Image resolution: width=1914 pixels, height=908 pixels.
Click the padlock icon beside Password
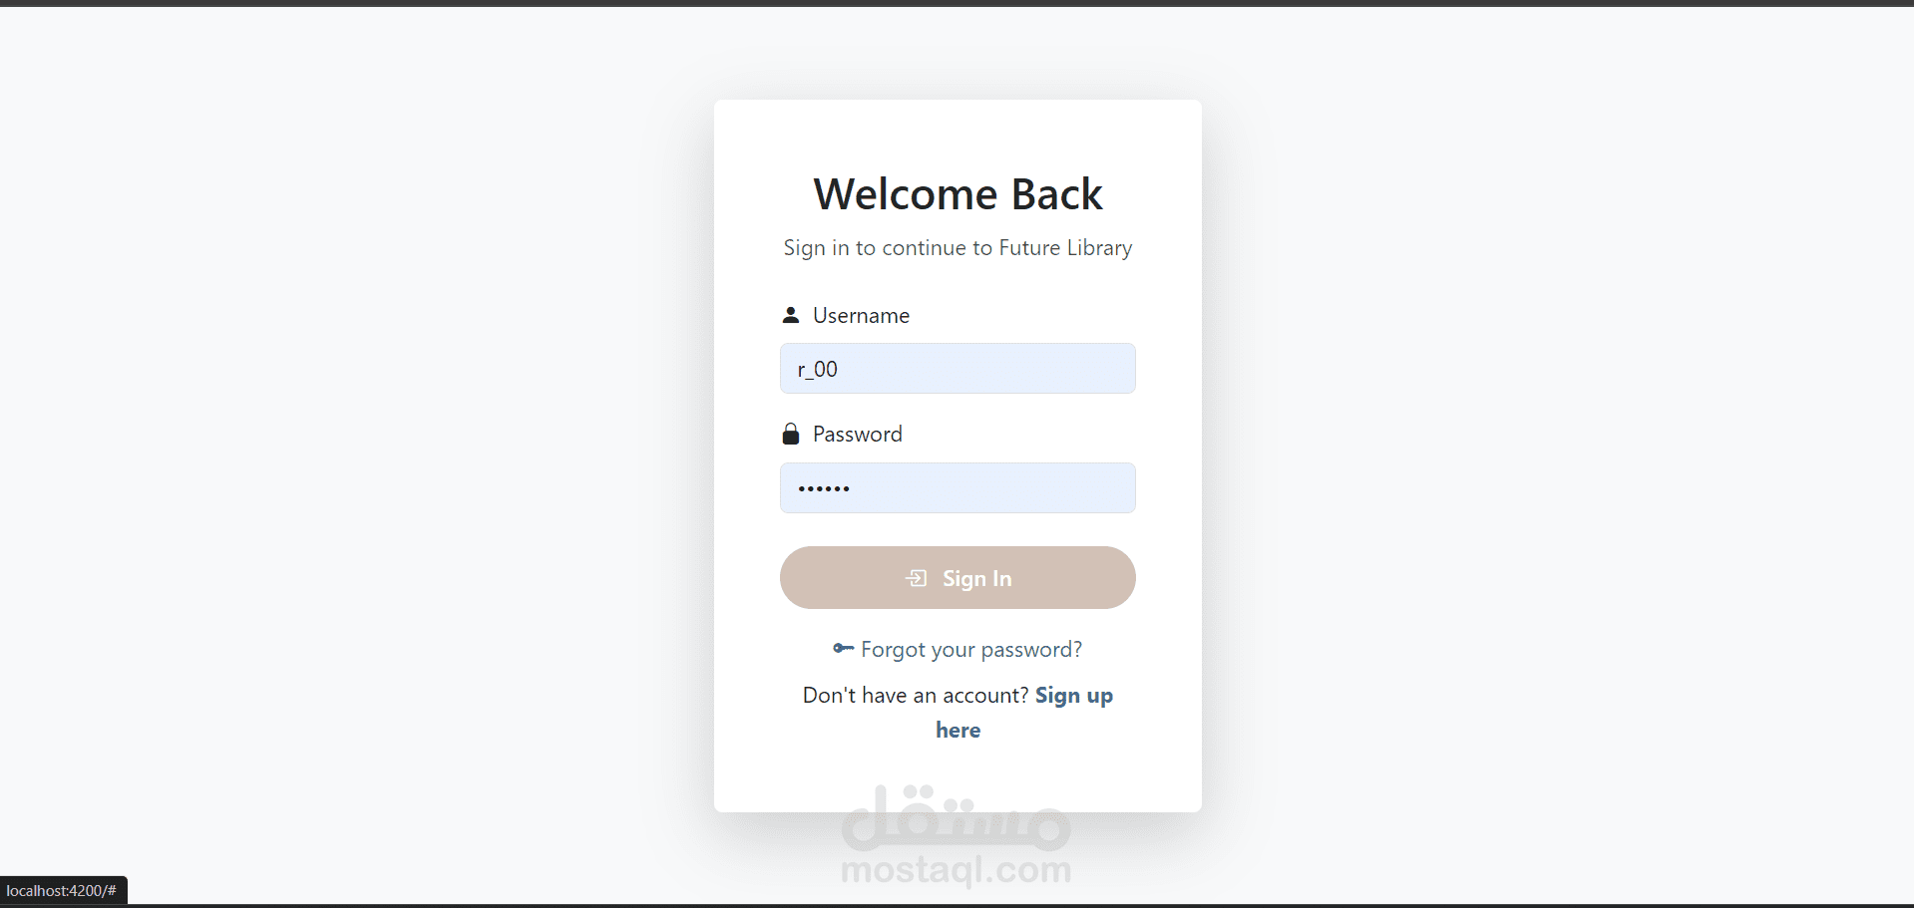click(791, 434)
